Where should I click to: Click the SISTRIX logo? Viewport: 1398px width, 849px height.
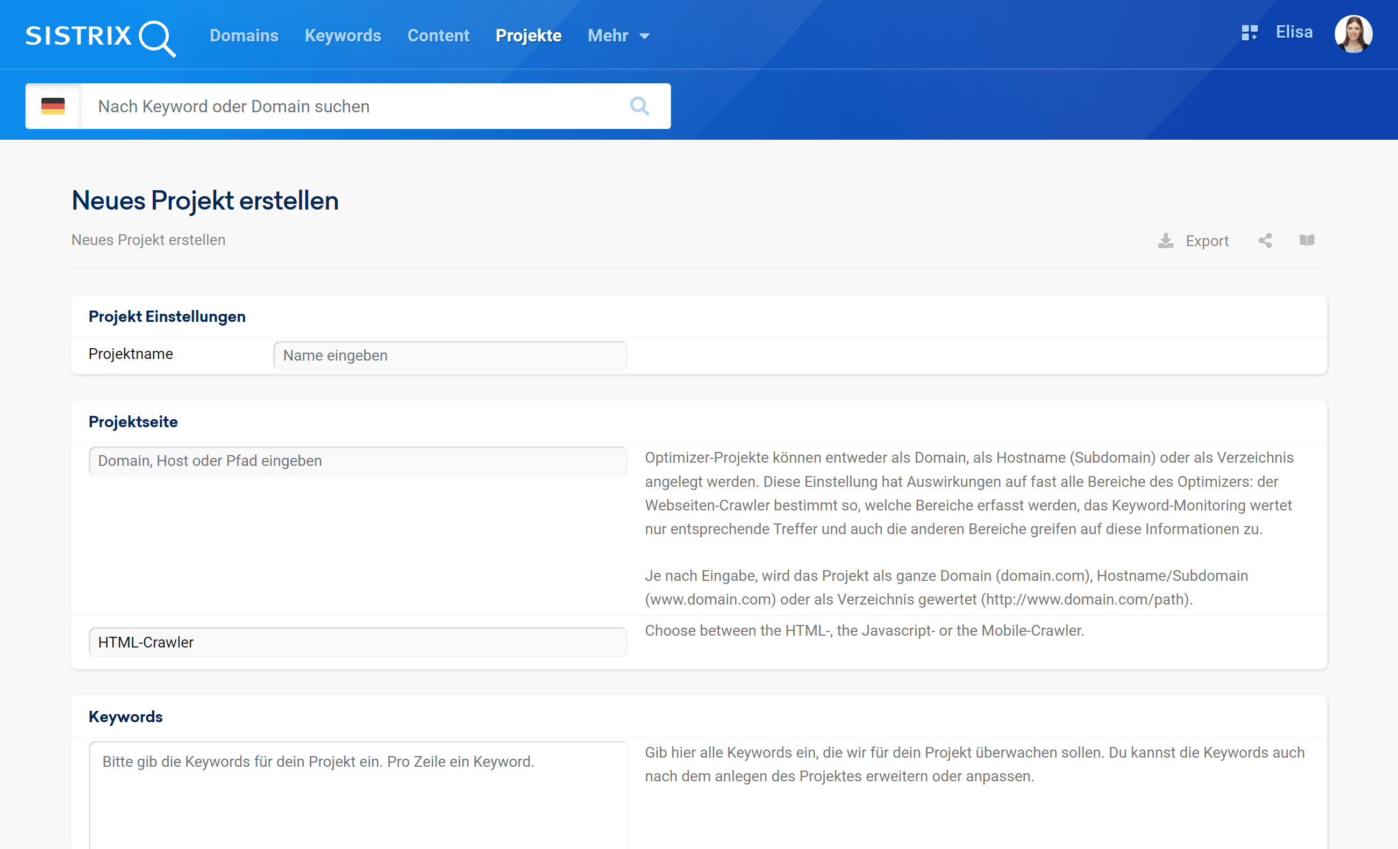coord(101,37)
